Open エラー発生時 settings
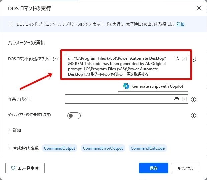Viewport: 207px width, 180px height. point(25,168)
